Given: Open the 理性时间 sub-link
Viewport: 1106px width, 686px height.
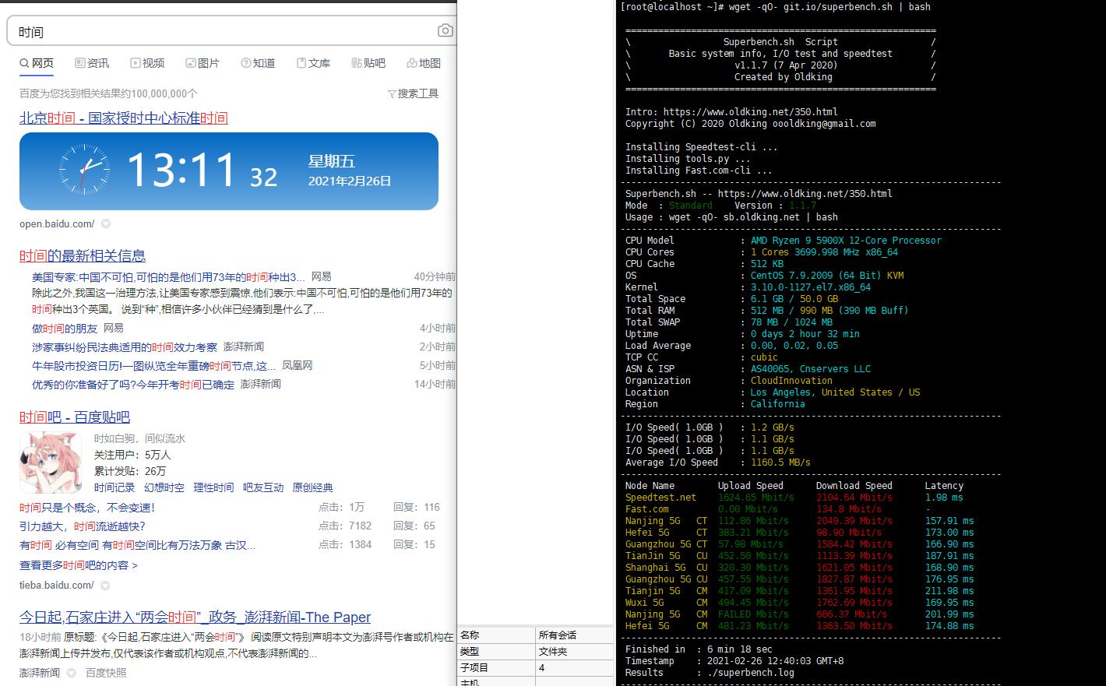Looking at the screenshot, I should 213,487.
